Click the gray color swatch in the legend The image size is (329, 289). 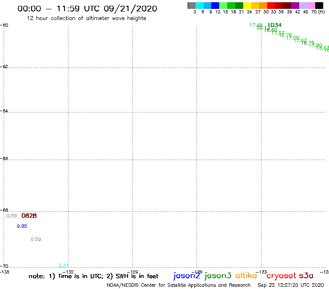coord(192,5)
